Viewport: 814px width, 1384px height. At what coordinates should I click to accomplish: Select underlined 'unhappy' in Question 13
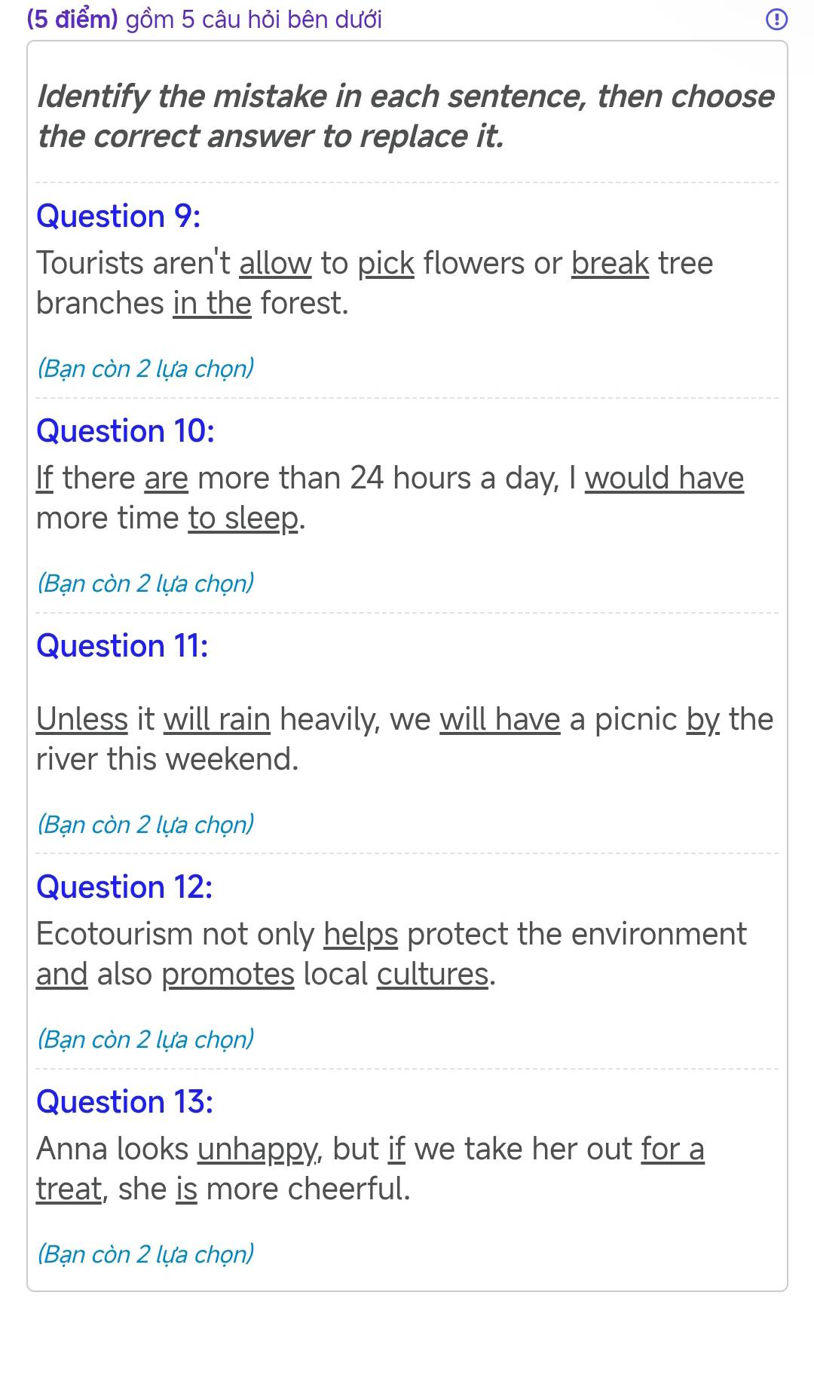(x=257, y=1149)
